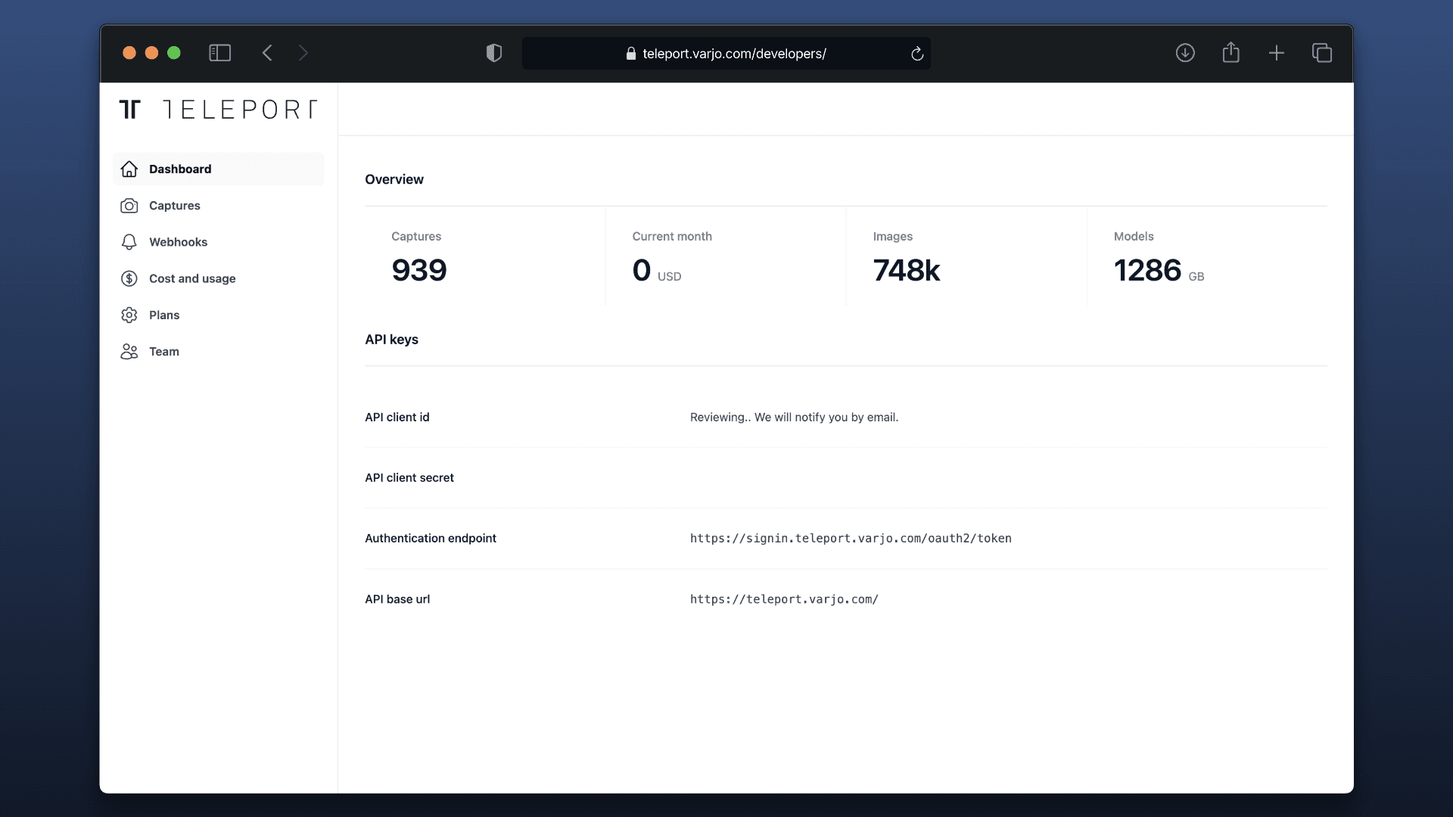Click the API base url value
Screen dimensions: 1453x817
pyautogui.click(x=784, y=599)
